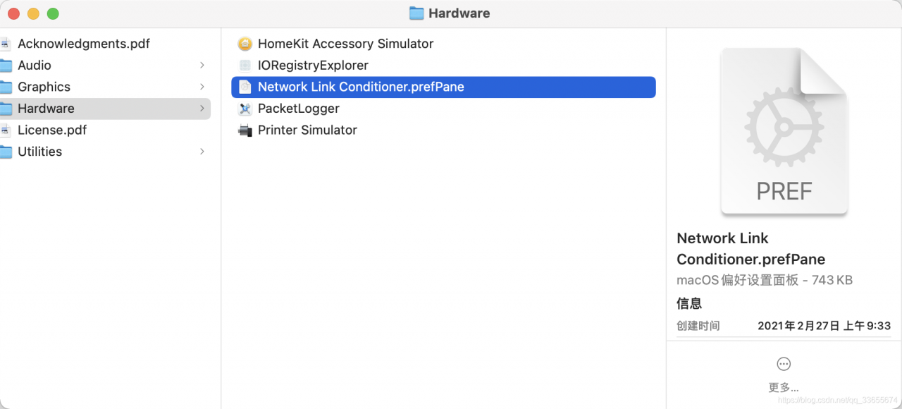Click the 信息 section header

click(689, 304)
